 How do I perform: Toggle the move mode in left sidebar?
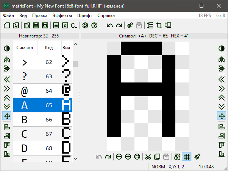7,116
